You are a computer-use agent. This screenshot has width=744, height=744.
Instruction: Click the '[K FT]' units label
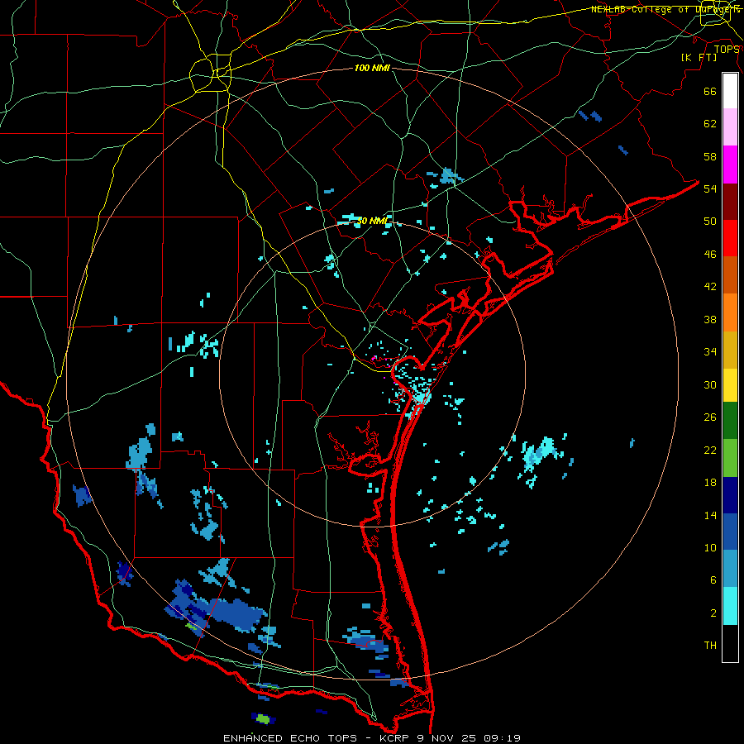[699, 57]
